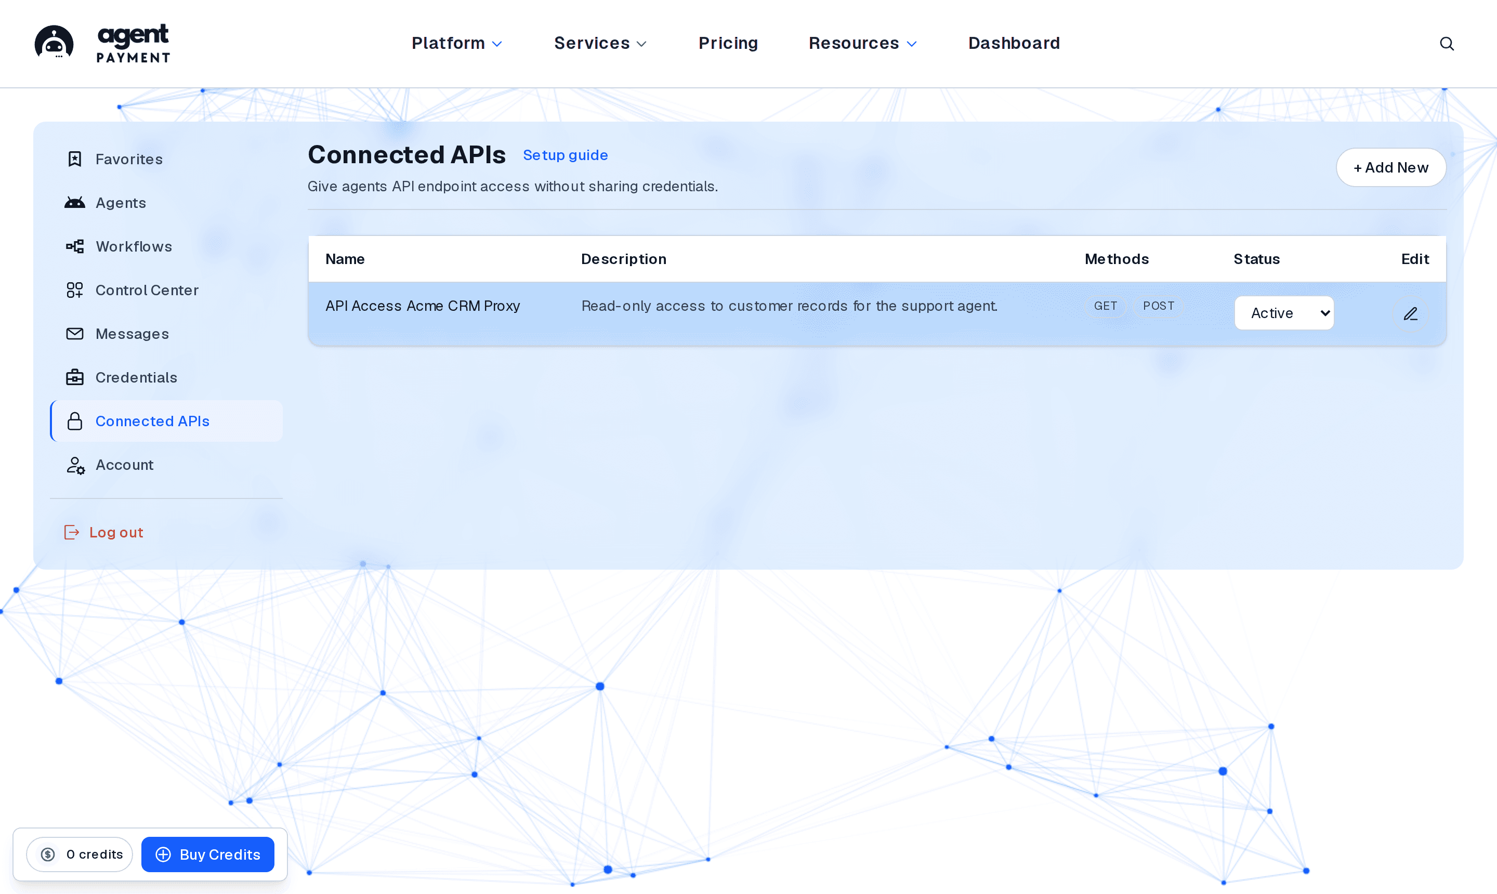Select Agents in the sidebar

coord(167,202)
